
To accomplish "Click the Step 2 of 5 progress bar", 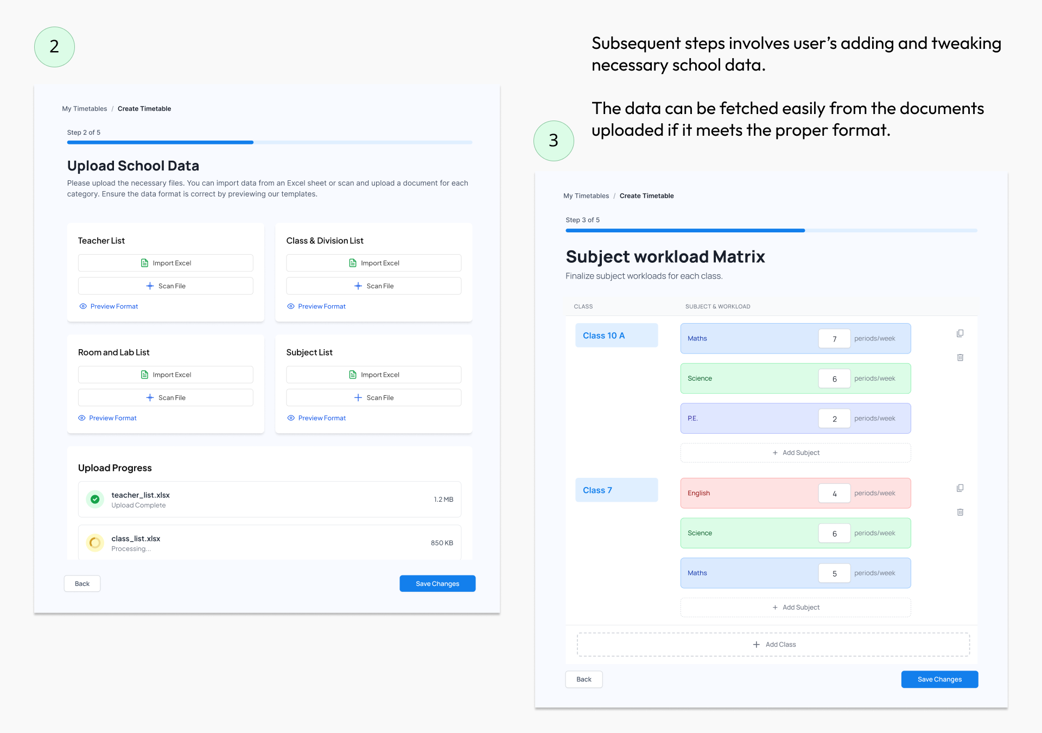I will pos(270,142).
